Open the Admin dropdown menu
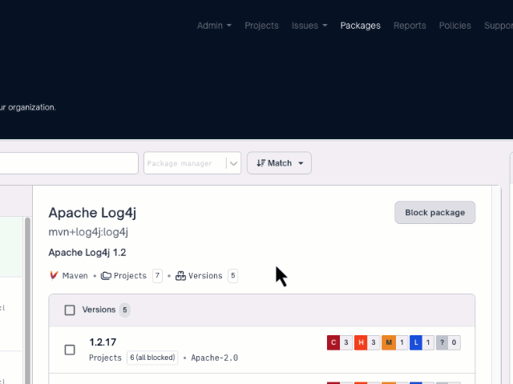Screen dimensions: 513x384 point(214,26)
